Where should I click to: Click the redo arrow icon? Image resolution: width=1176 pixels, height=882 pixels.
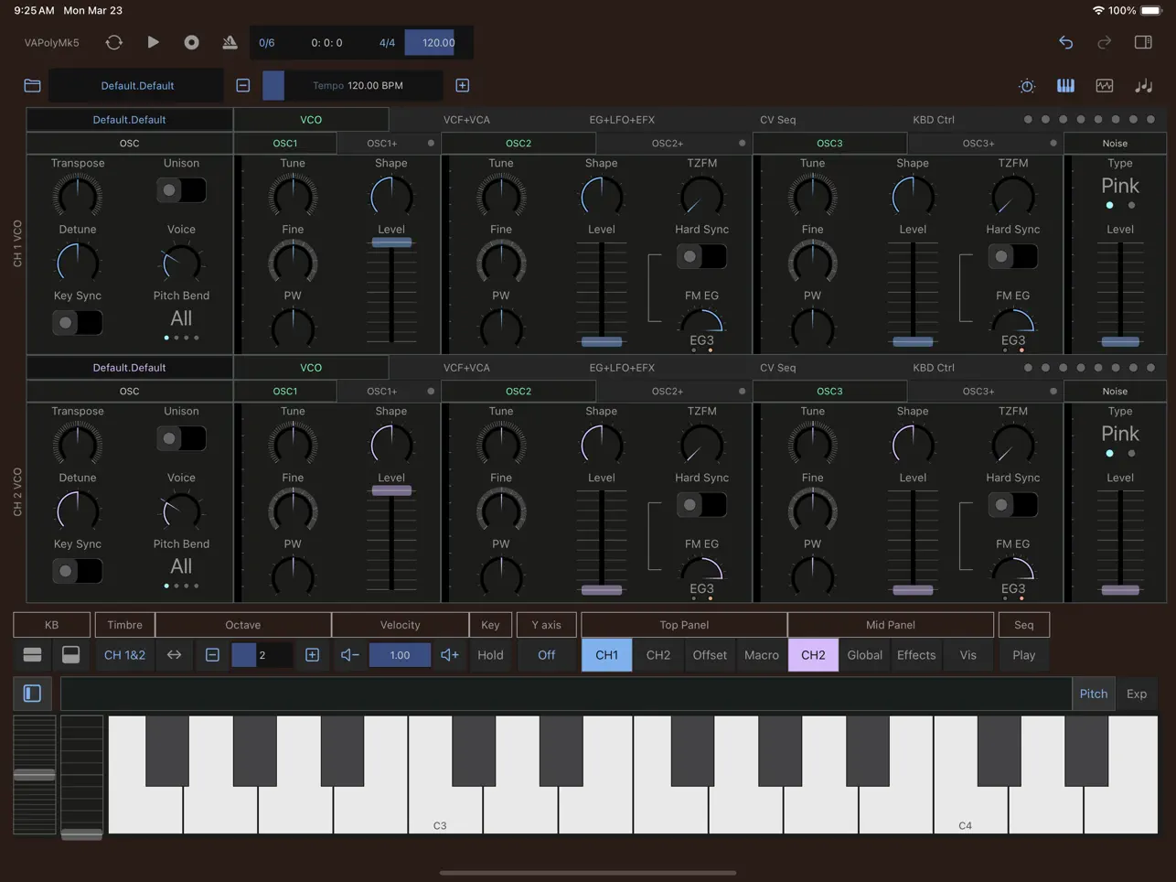coord(1105,42)
